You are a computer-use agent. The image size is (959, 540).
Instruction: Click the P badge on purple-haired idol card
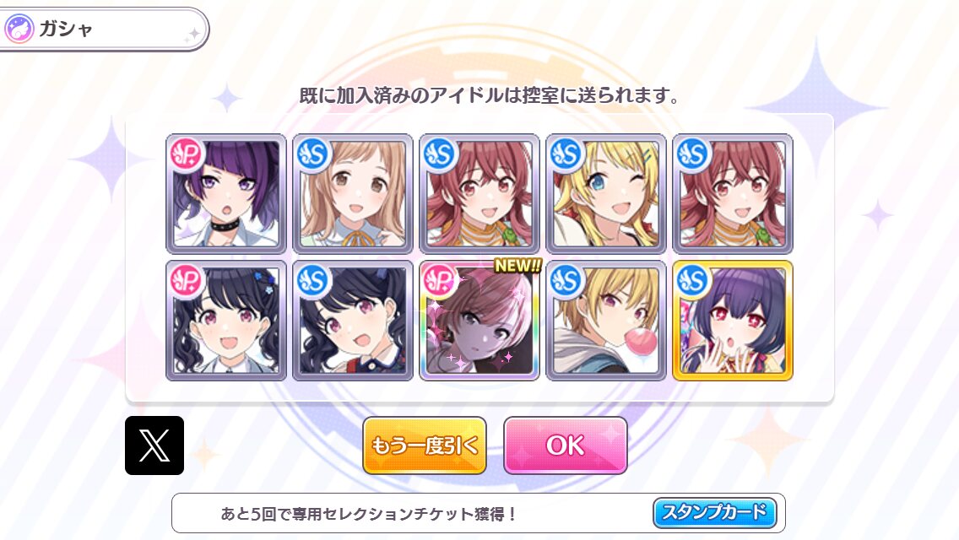[187, 154]
